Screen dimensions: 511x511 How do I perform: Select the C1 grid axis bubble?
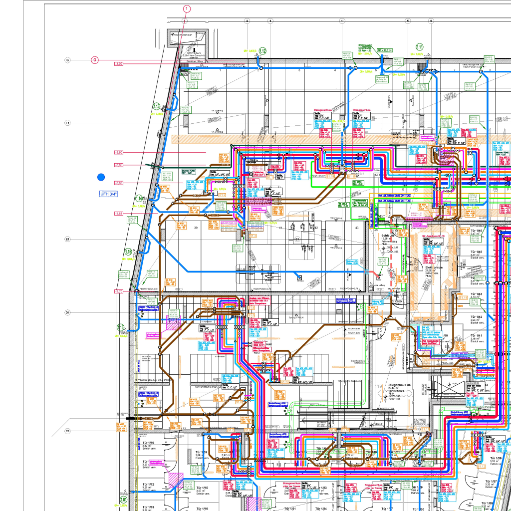point(67,431)
